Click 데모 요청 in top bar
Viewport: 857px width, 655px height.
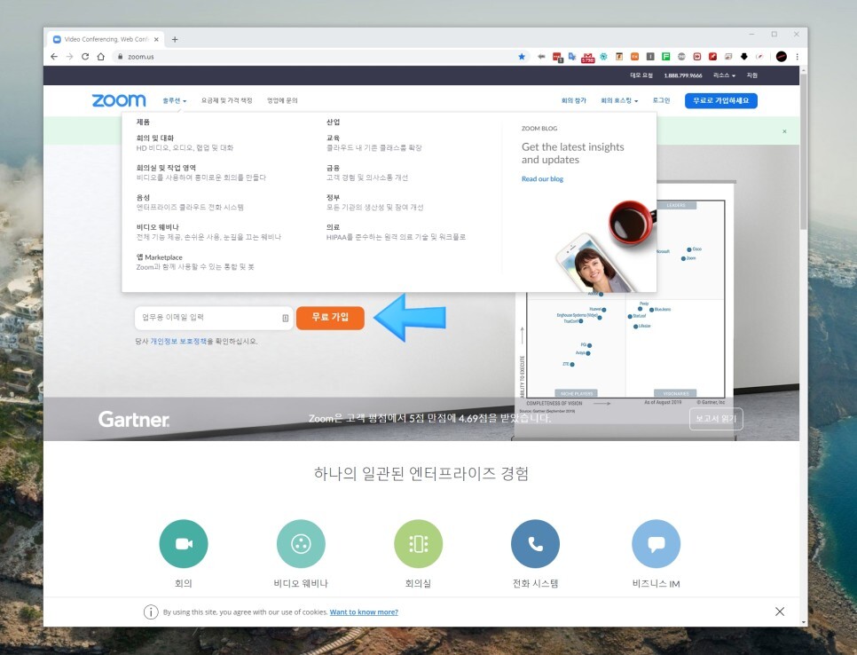click(641, 75)
